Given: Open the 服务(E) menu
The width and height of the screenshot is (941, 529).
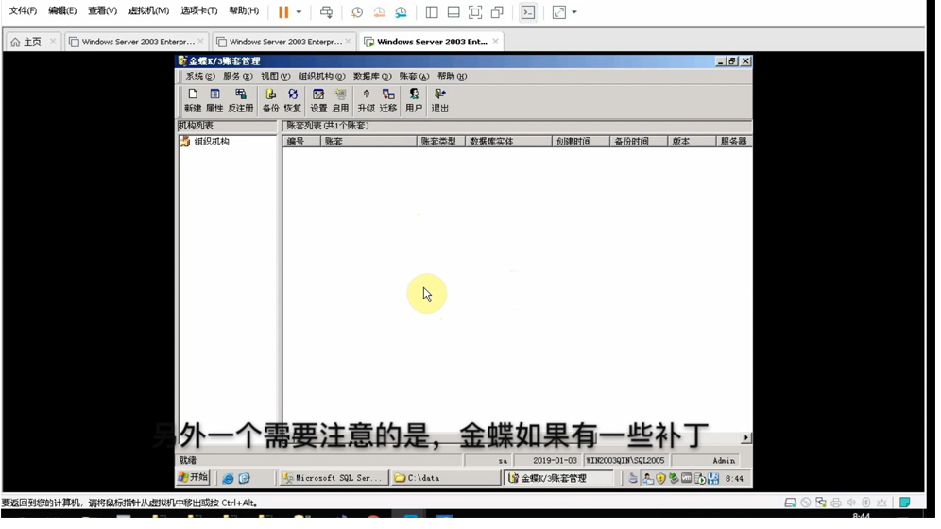Looking at the screenshot, I should click(x=238, y=77).
